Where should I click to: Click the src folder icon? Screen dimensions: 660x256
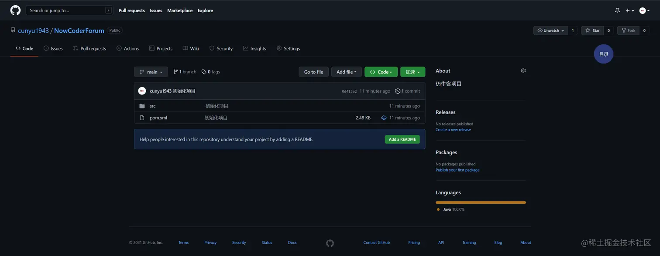click(142, 106)
